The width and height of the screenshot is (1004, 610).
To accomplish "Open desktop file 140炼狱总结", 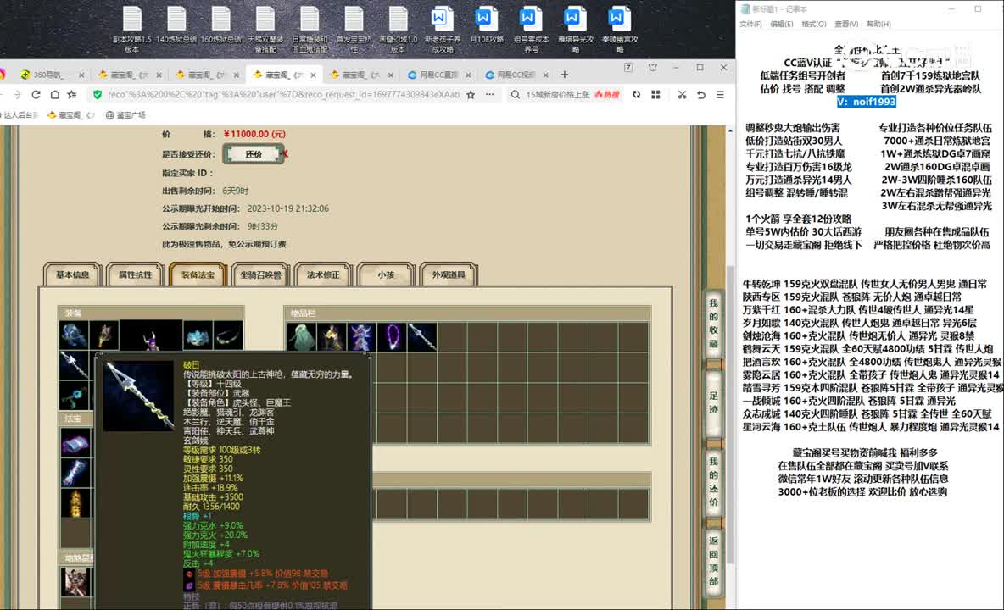I will pyautogui.click(x=176, y=25).
